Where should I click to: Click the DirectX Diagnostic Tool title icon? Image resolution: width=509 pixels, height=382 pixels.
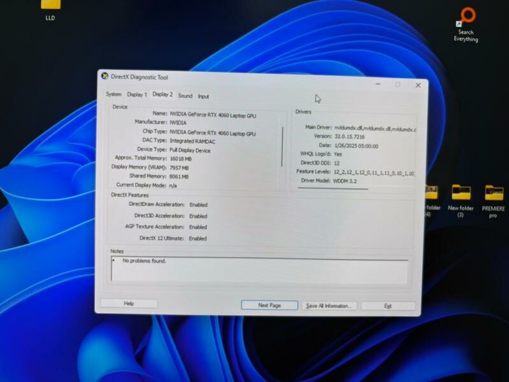tap(104, 76)
